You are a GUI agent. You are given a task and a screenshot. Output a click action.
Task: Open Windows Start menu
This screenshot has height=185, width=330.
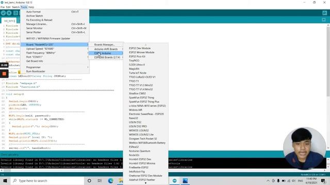click(x=5, y=180)
